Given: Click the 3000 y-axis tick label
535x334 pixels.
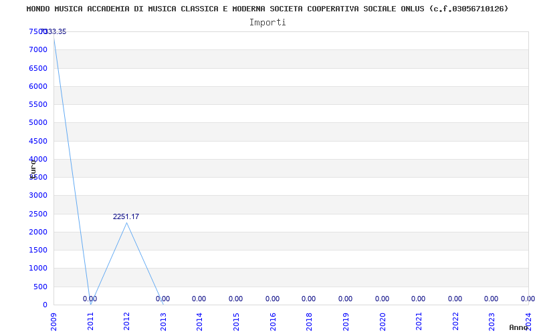Looking at the screenshot, I should pos(38,196).
